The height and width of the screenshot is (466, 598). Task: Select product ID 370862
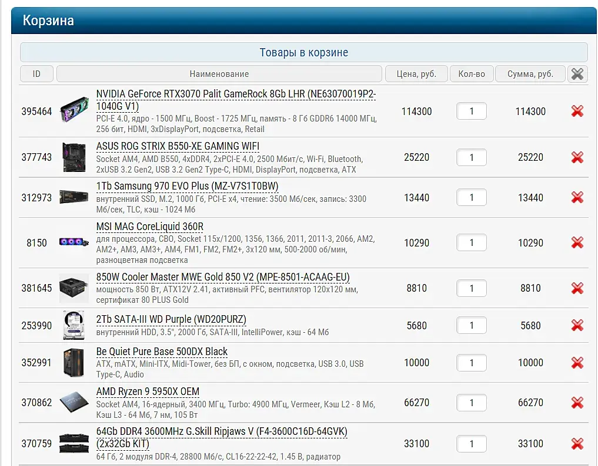pos(36,403)
